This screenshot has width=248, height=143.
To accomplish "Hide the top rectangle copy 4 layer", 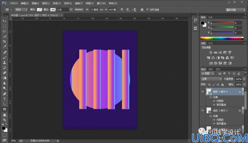I will pos(203,91).
